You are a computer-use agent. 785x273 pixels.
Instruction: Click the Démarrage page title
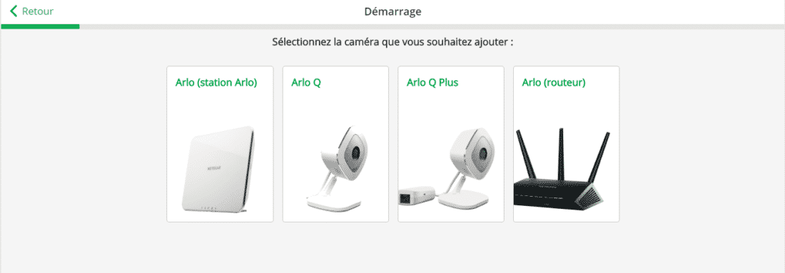point(392,11)
